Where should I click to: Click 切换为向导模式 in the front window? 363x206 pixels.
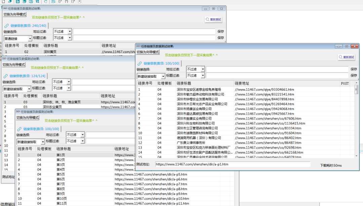click(x=148, y=52)
